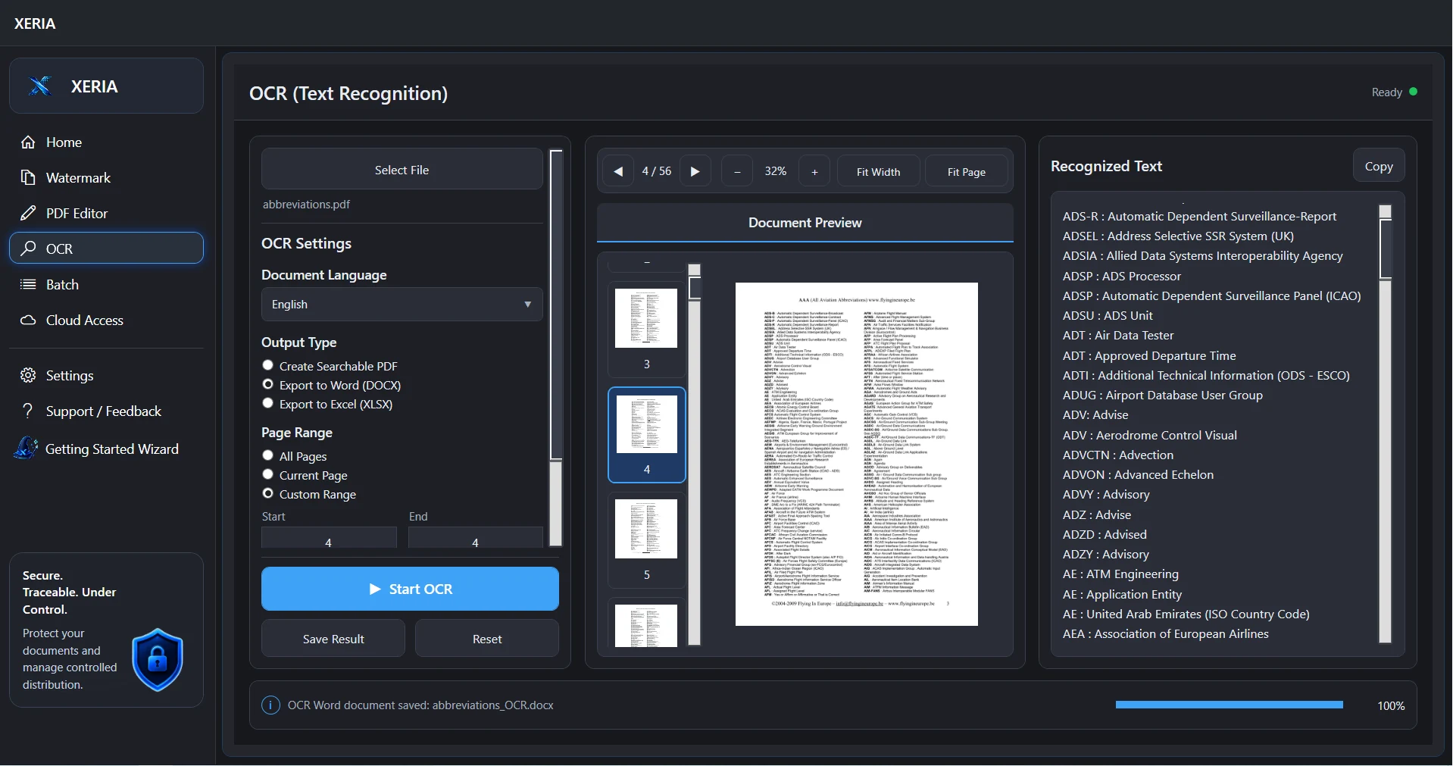The height and width of the screenshot is (766, 1453).
Task: Click the Start OCR button
Action: 410,589
